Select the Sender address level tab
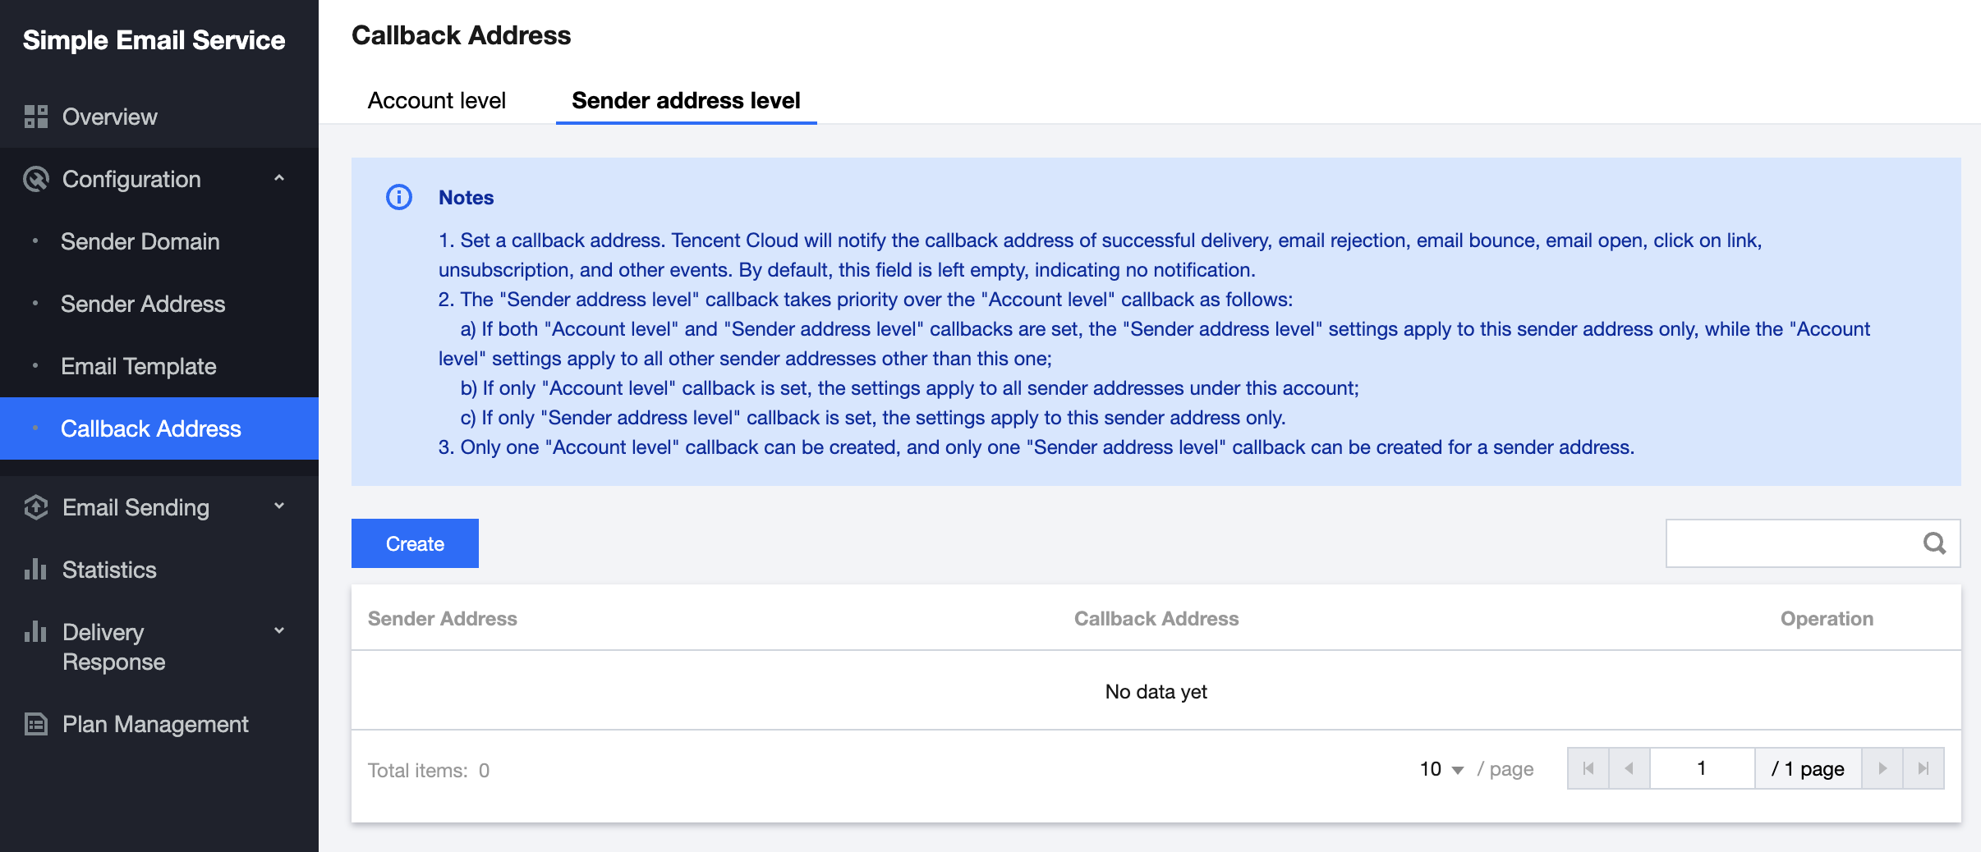The width and height of the screenshot is (1981, 852). coord(686,101)
